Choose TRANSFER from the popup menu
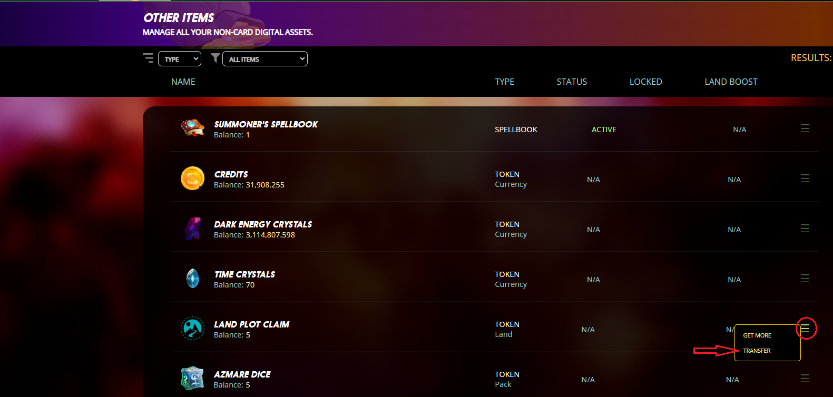 757,351
